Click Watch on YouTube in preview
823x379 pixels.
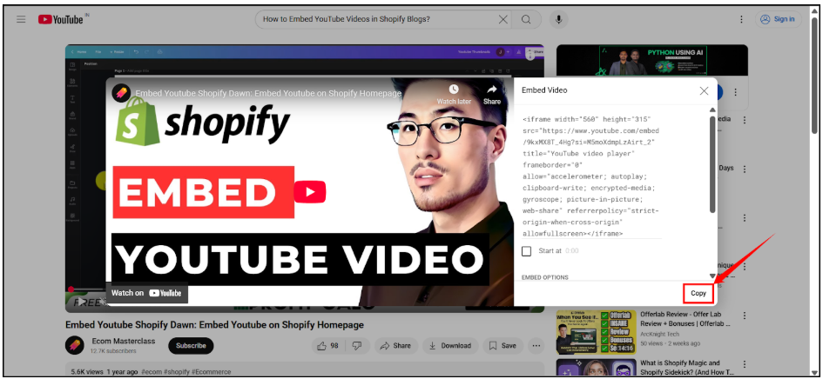(x=146, y=293)
